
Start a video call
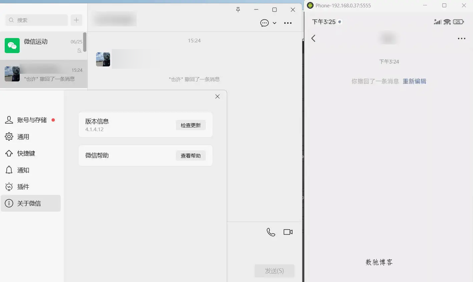288,232
